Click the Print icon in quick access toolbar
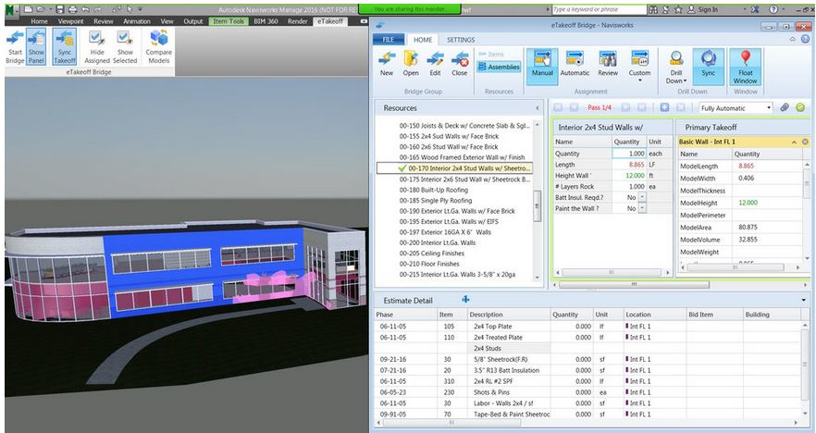 coord(72,9)
